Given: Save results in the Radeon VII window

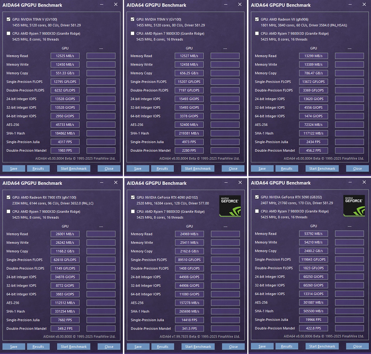Looking at the screenshot, I should pyautogui.click(x=262, y=168).
